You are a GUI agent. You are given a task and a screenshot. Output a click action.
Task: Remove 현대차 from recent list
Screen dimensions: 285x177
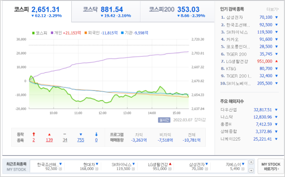pyautogui.click(x=97, y=169)
